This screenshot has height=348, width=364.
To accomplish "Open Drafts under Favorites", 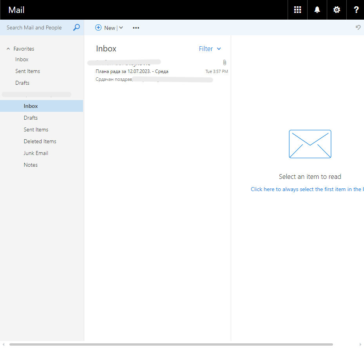I will (x=22, y=83).
